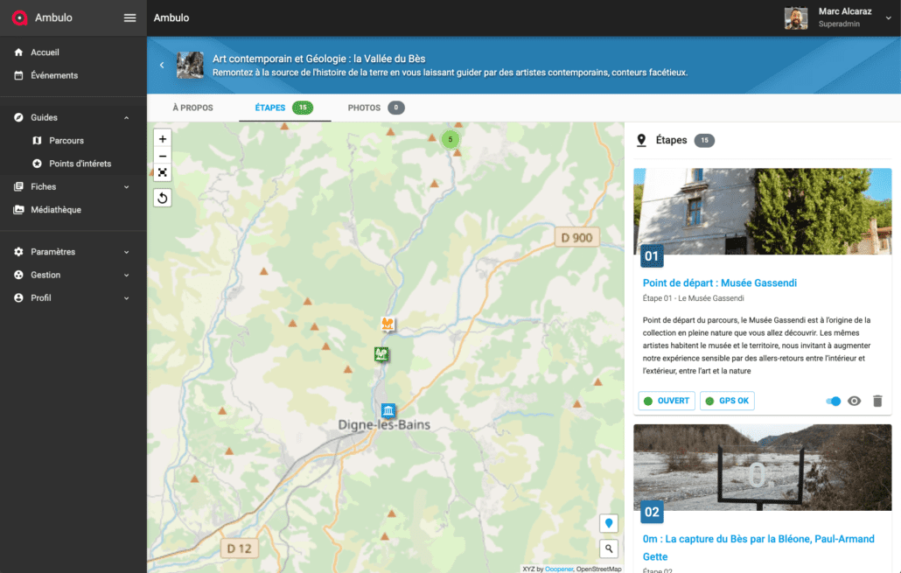Open the map search magnifier button
901x573 pixels.
pyautogui.click(x=609, y=549)
